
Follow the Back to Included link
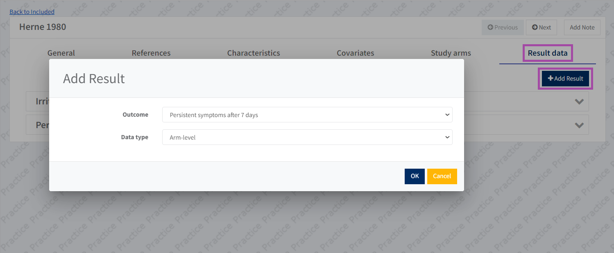32,12
